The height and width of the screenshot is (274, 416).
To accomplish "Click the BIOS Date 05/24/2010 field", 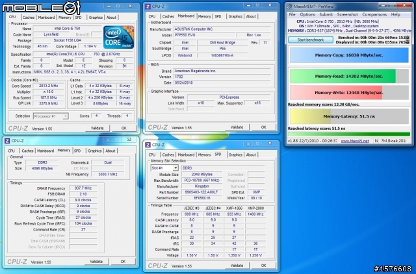I will (222, 82).
